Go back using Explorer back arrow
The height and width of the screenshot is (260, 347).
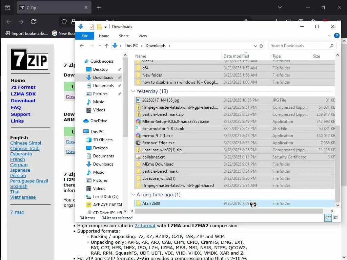click(x=82, y=46)
